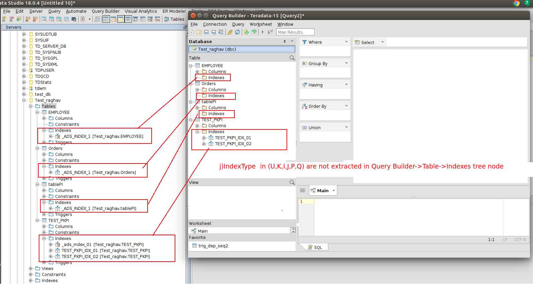The width and height of the screenshot is (533, 284).
Task: Open the Automate menu
Action: tap(76, 11)
